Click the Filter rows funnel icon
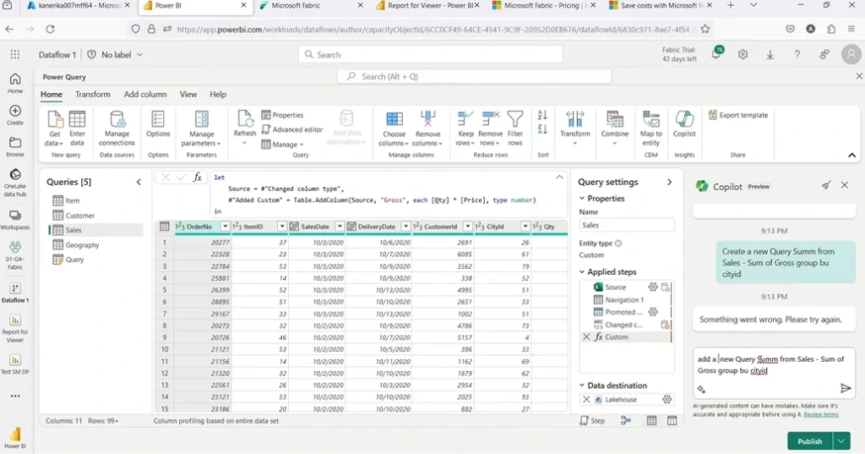This screenshot has height=454, width=865. (x=515, y=118)
